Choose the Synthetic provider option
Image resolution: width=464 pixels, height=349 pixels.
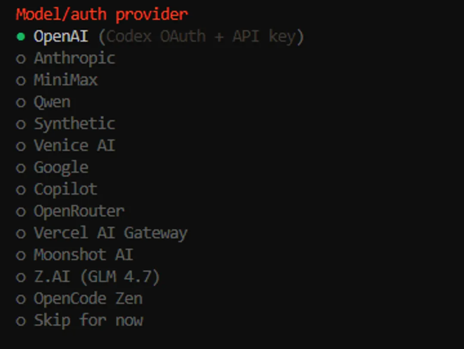pyautogui.click(x=74, y=124)
